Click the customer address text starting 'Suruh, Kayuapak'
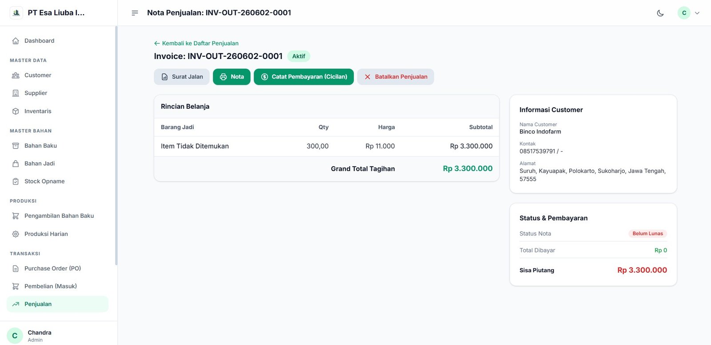This screenshot has height=345, width=711. coord(593,175)
